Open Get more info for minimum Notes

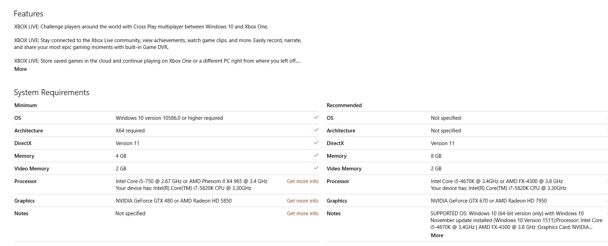point(302,213)
